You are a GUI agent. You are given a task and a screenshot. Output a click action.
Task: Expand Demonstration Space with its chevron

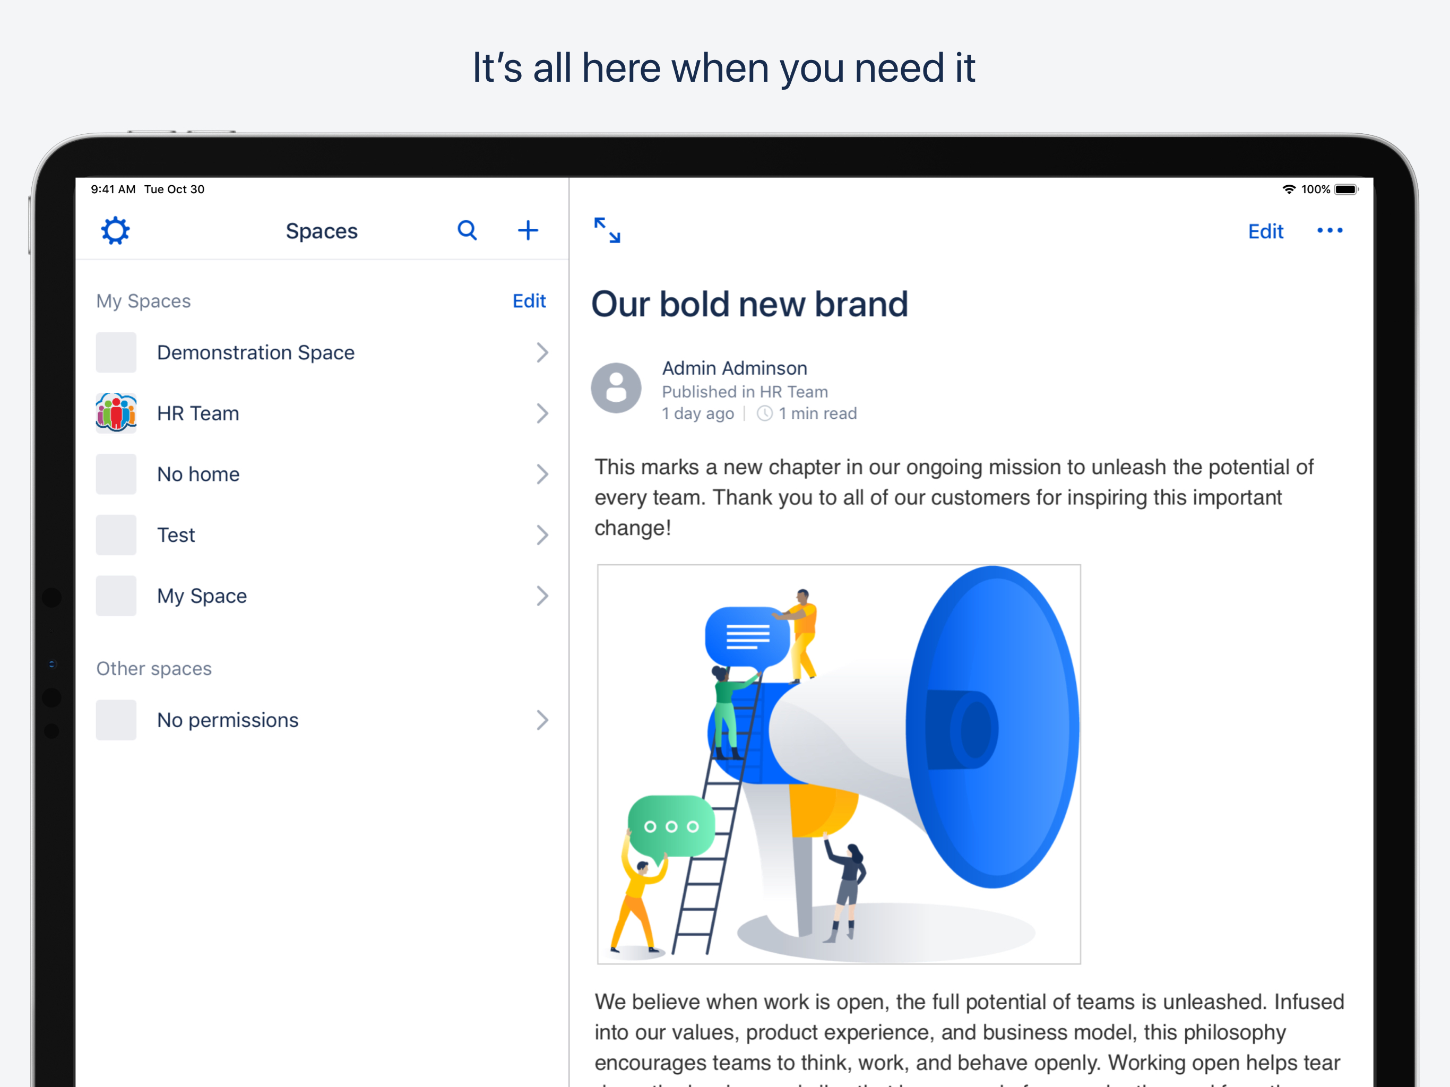pos(542,353)
